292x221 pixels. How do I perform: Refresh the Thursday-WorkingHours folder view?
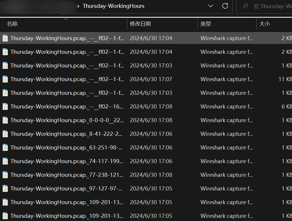(x=225, y=6)
